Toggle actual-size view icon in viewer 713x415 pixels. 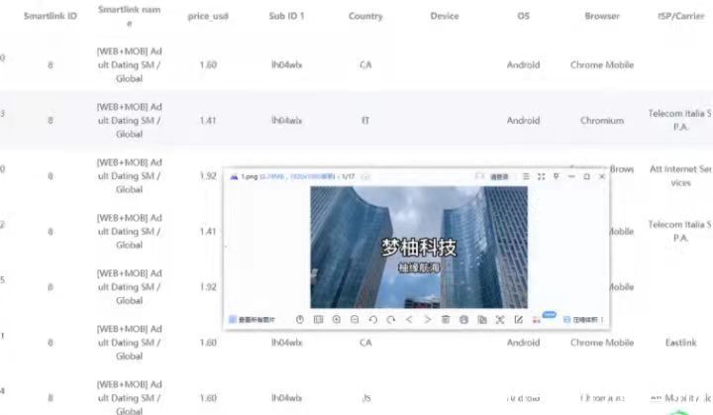[318, 320]
